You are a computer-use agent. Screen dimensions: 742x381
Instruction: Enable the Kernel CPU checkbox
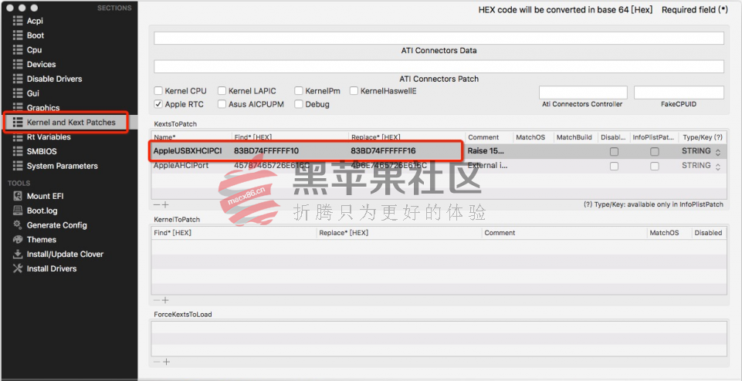click(x=158, y=91)
